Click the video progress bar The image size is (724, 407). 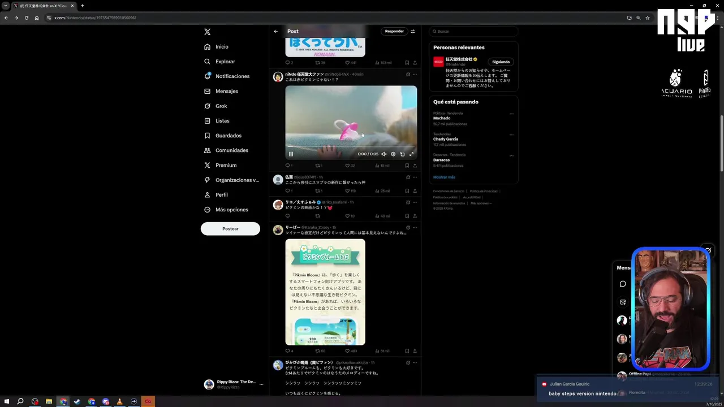tap(351, 146)
